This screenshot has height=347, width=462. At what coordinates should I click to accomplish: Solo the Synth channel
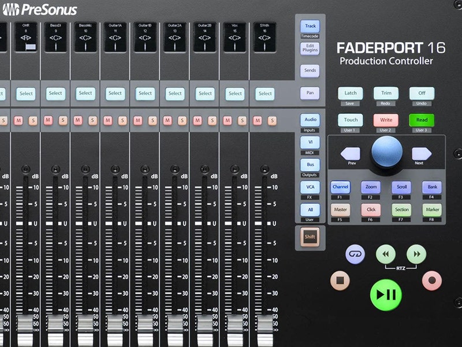tap(272, 120)
